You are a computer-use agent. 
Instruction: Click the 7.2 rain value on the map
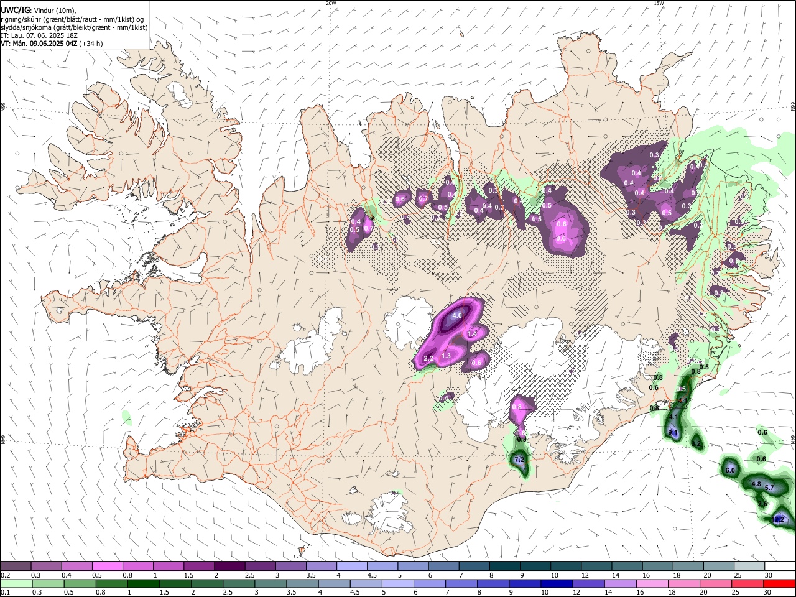click(x=520, y=460)
